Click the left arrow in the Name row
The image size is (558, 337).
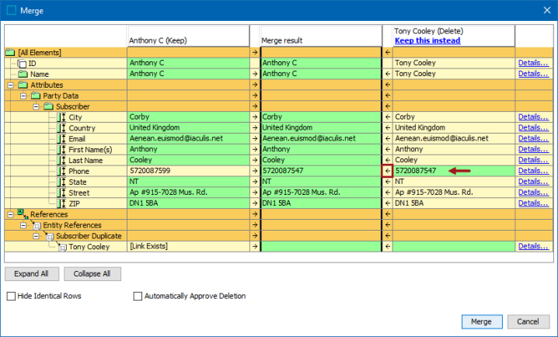tap(388, 74)
